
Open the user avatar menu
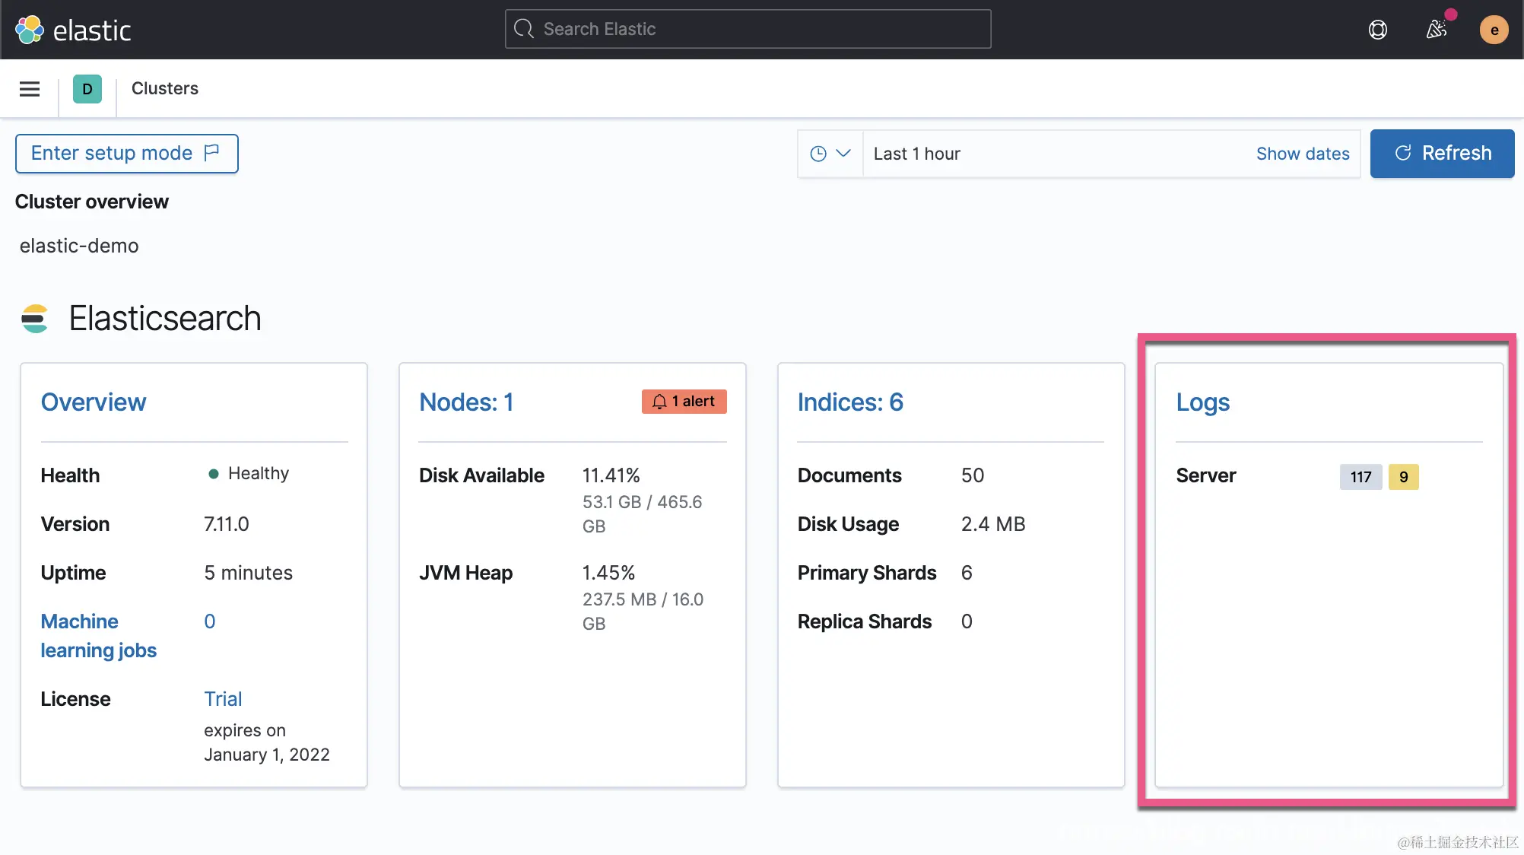click(1494, 30)
